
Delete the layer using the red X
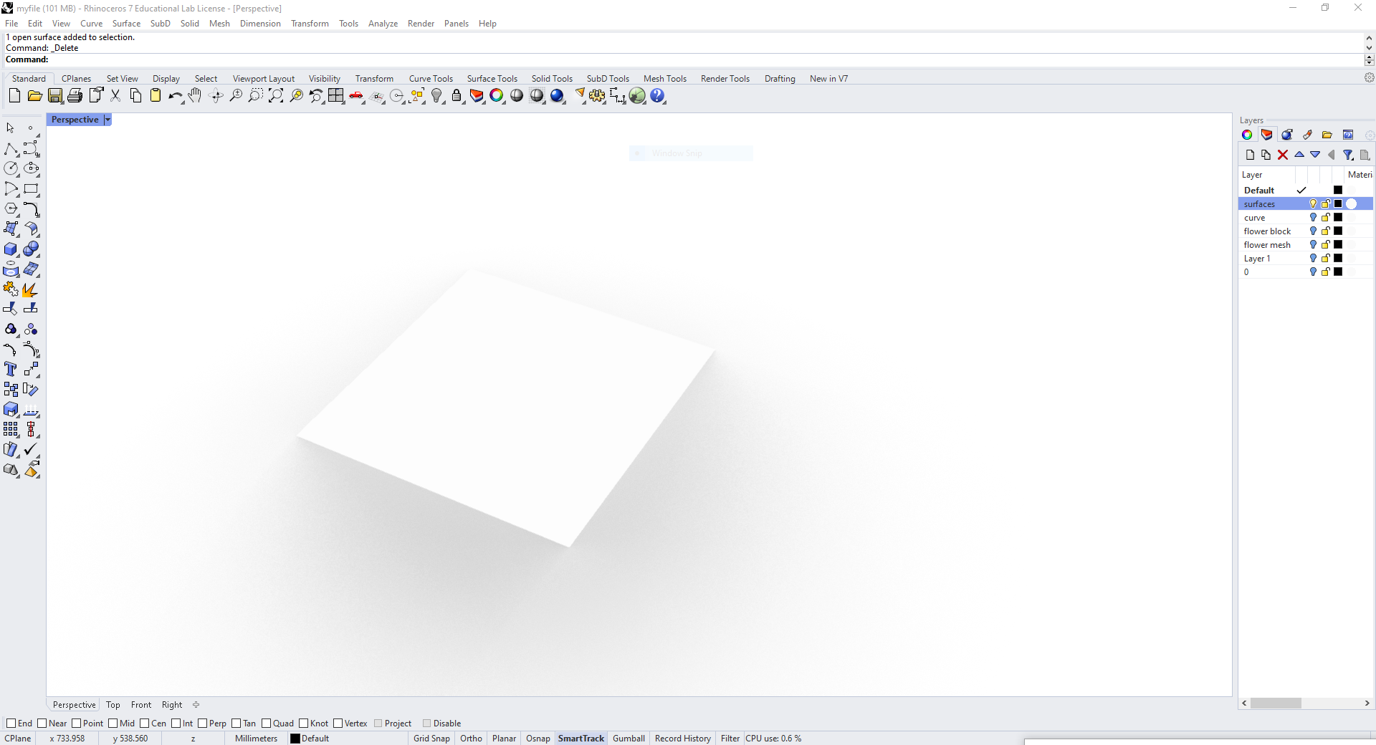pos(1283,155)
